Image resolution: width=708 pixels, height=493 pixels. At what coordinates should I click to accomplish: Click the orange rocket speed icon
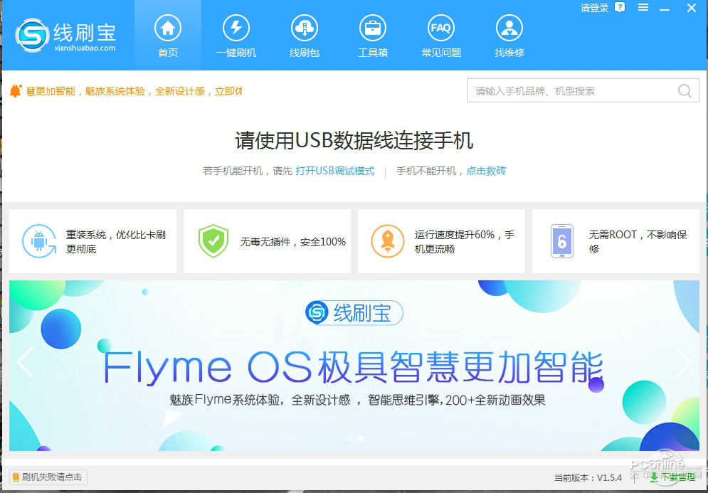(x=387, y=241)
